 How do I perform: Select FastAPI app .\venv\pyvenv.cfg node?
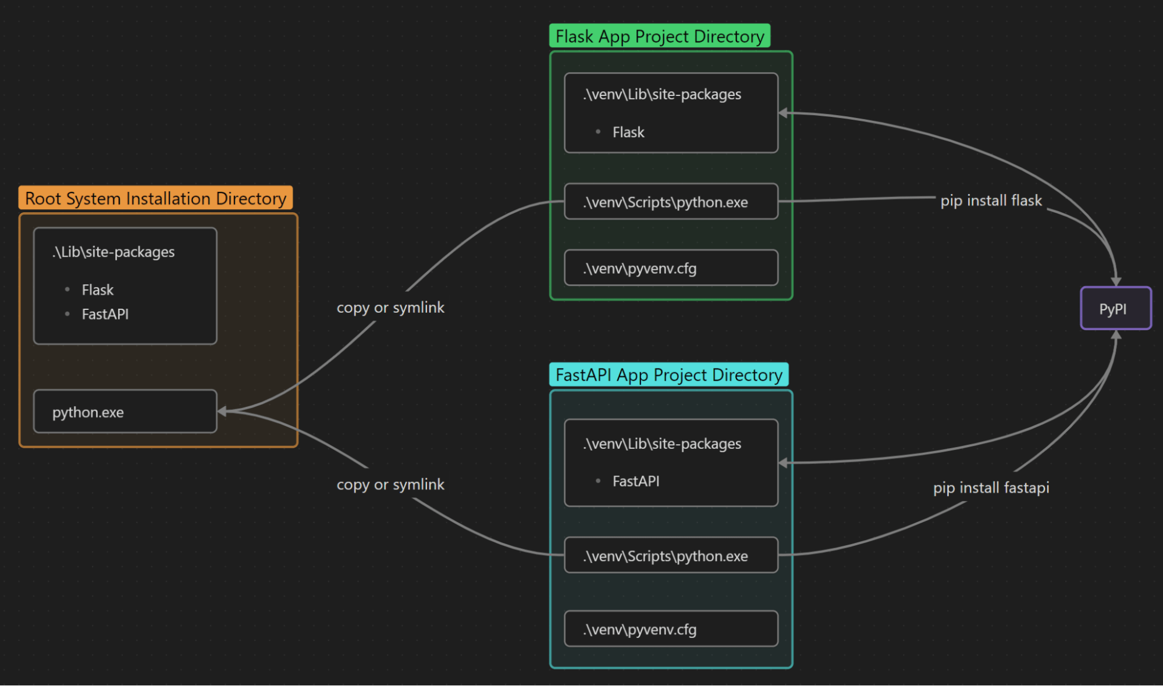tap(670, 629)
